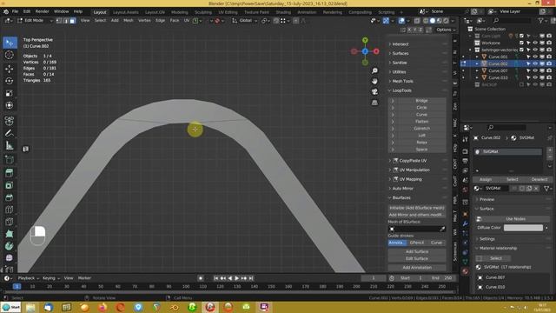Select the Select Box tool

(x=10, y=43)
